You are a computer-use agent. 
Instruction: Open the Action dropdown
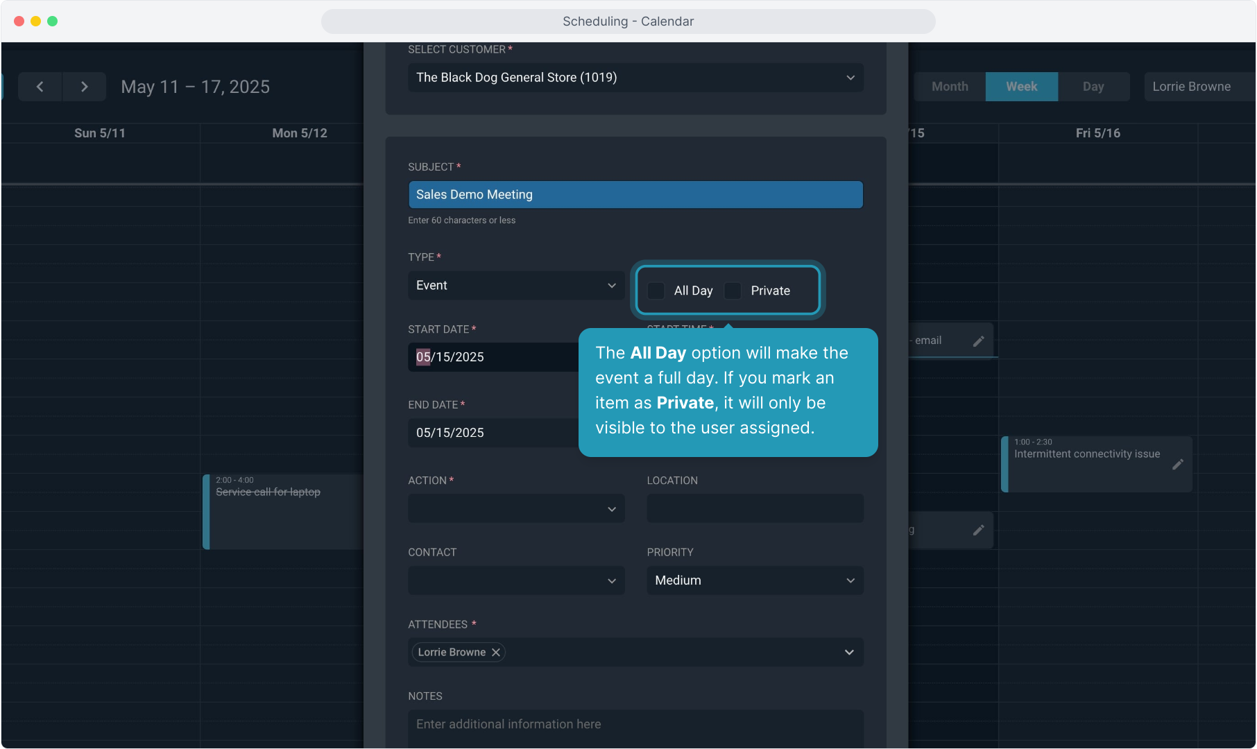(x=516, y=509)
